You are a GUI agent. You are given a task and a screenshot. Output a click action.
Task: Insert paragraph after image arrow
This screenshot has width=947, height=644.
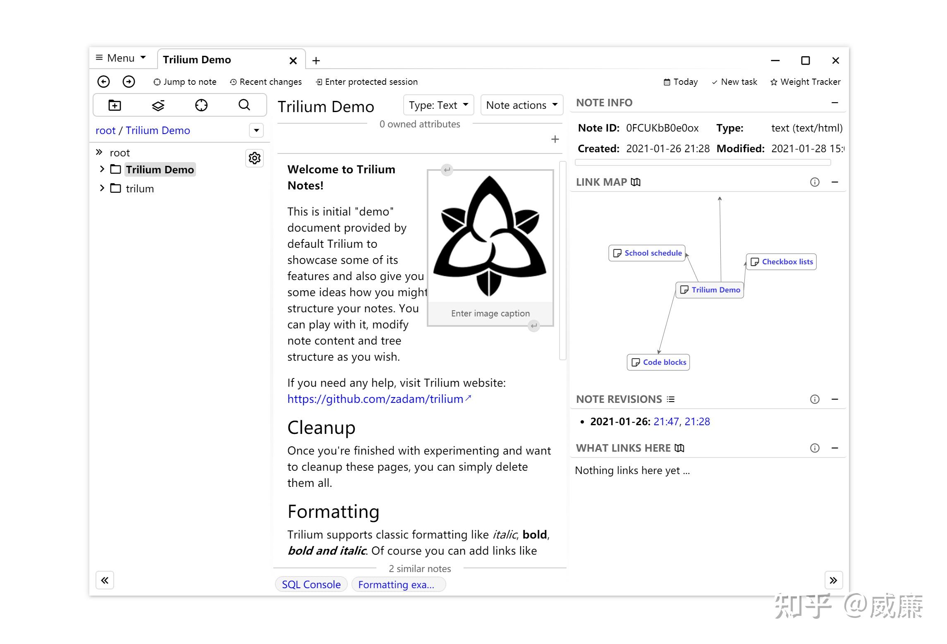pos(534,326)
